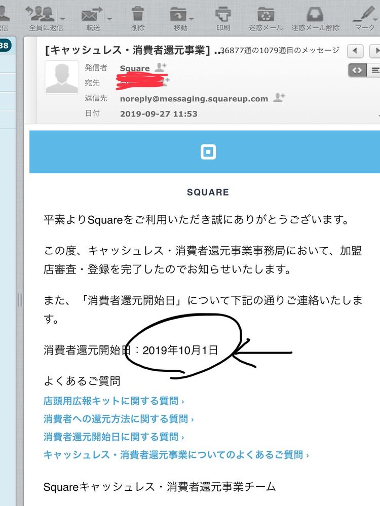Click the Mark (マーク) pen icon

point(365,14)
